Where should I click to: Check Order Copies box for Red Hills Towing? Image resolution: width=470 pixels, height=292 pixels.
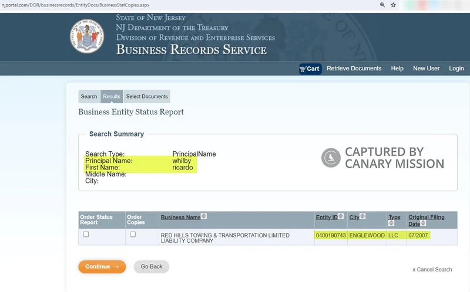click(x=133, y=235)
